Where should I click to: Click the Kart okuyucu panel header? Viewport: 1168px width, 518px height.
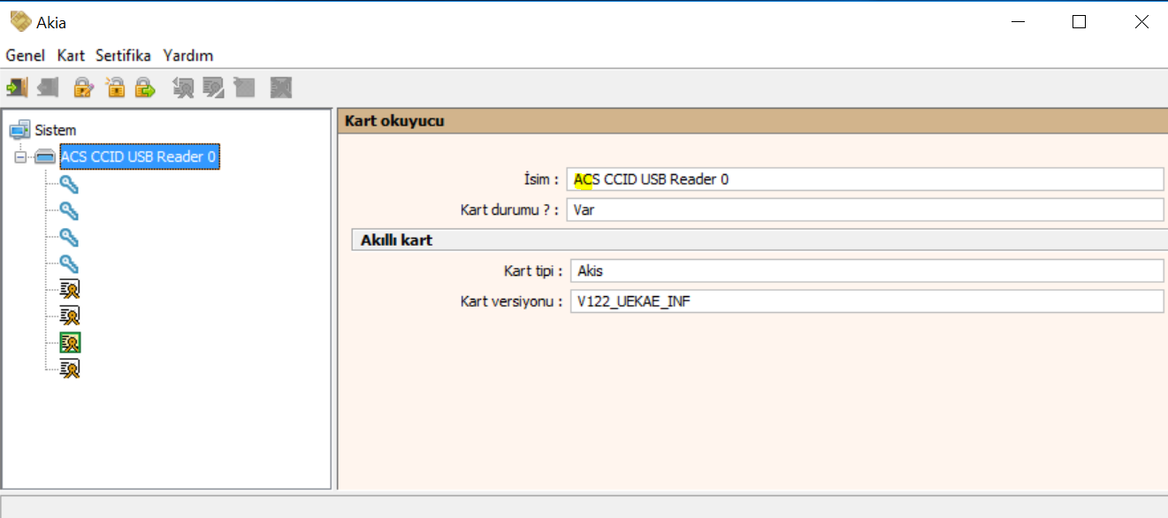[x=752, y=121]
